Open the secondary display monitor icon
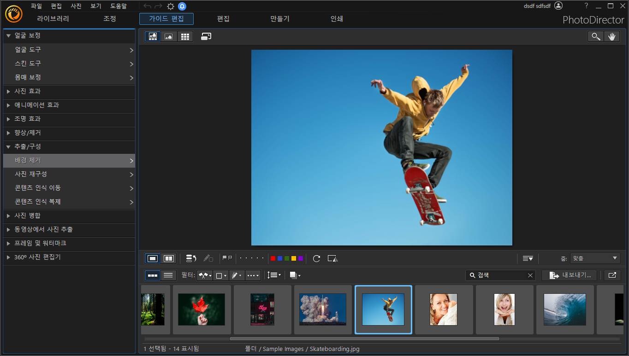This screenshot has width=629, height=356. pyautogui.click(x=206, y=36)
